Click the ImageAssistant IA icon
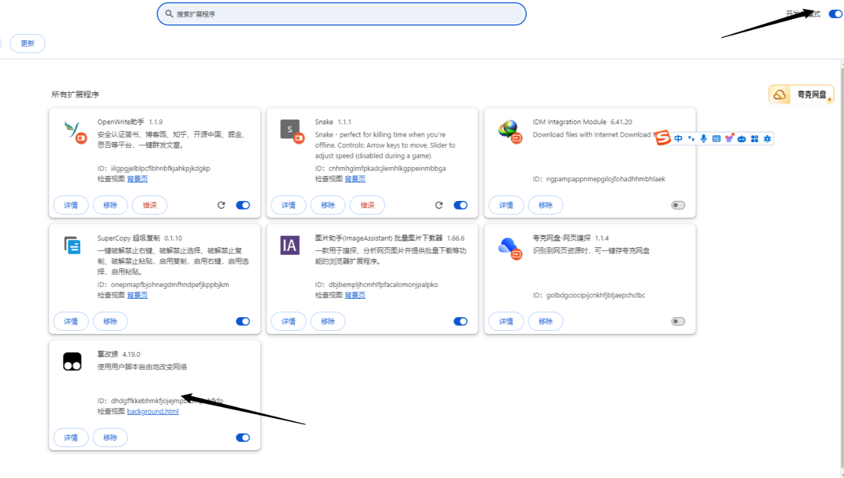Screen dimensions: 844x478 click(290, 245)
